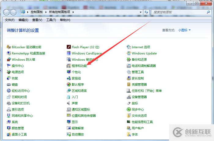
Task: Open the 声音 speaker icon
Action: (69, 103)
